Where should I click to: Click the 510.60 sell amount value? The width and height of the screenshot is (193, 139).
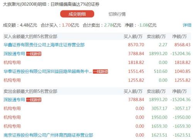pyautogui.click(x=161, y=71)
